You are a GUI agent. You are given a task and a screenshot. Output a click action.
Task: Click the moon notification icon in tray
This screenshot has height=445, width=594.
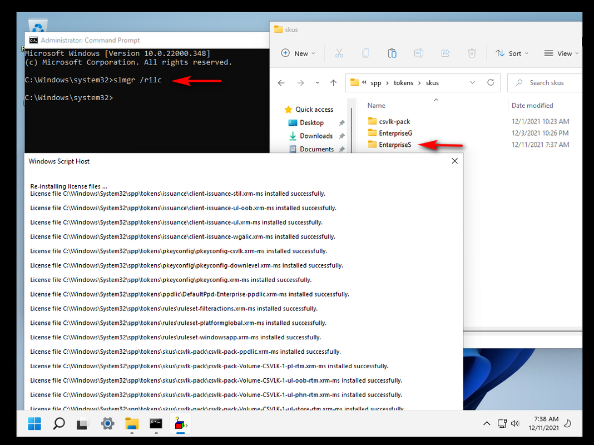pos(567,423)
